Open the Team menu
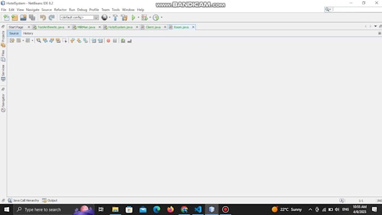The image size is (382, 215). [106, 10]
